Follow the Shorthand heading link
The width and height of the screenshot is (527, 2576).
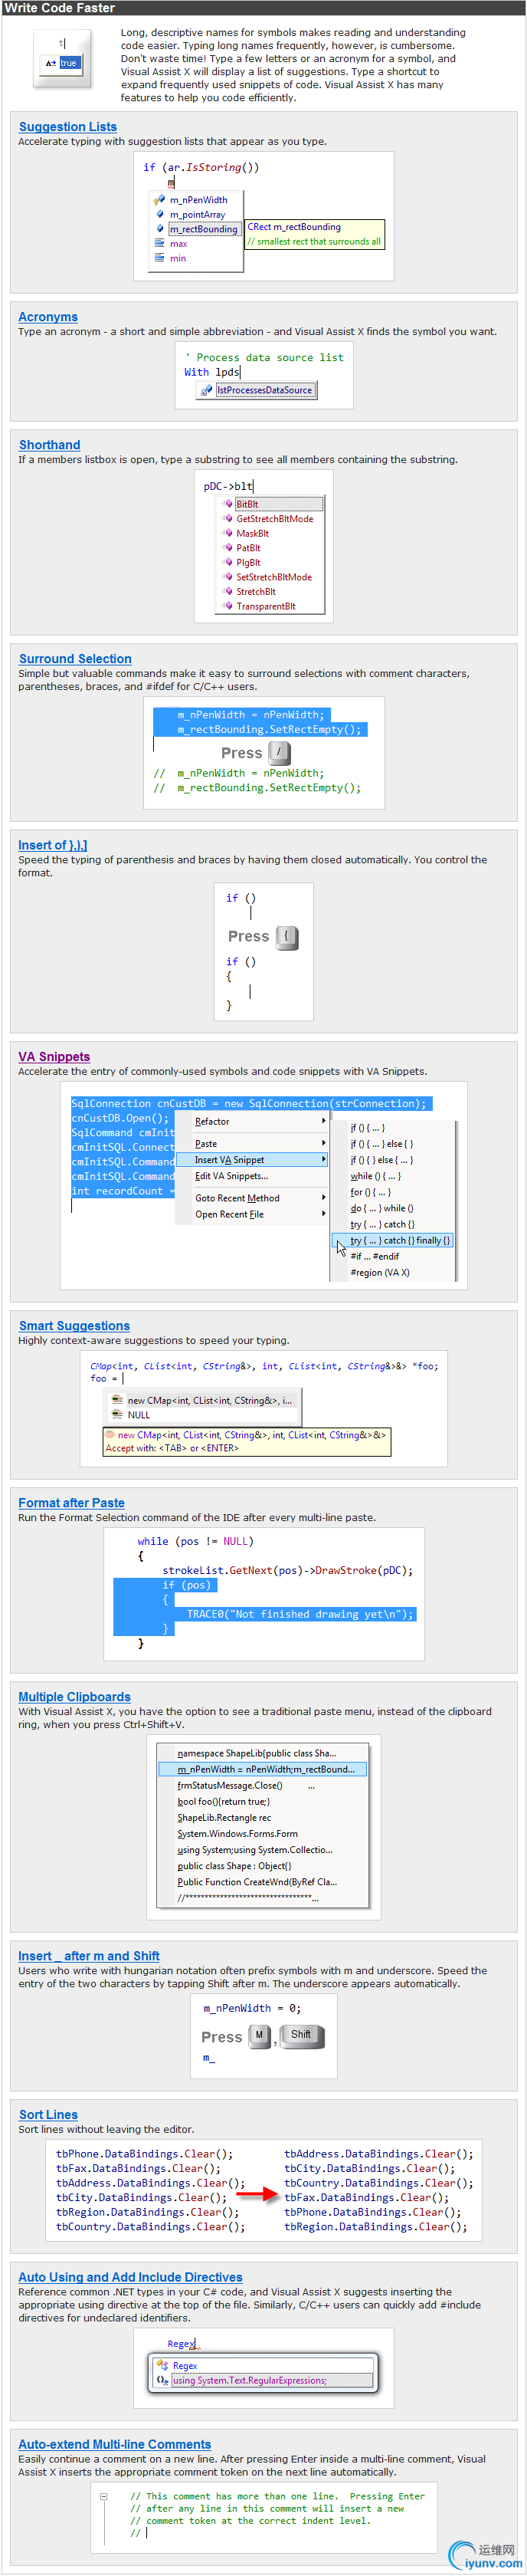pos(50,444)
